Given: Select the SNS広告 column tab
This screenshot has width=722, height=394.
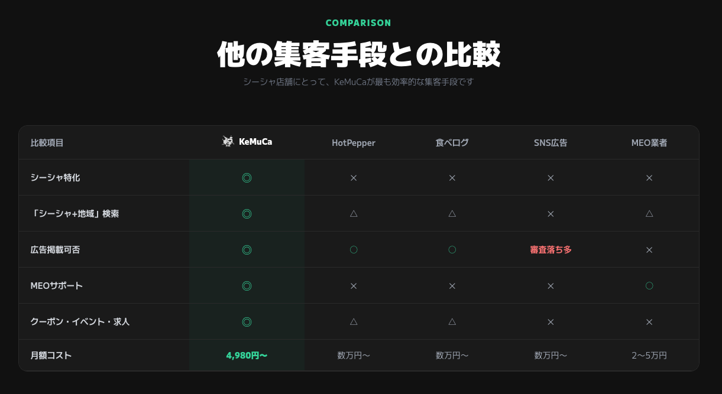Looking at the screenshot, I should (x=551, y=142).
